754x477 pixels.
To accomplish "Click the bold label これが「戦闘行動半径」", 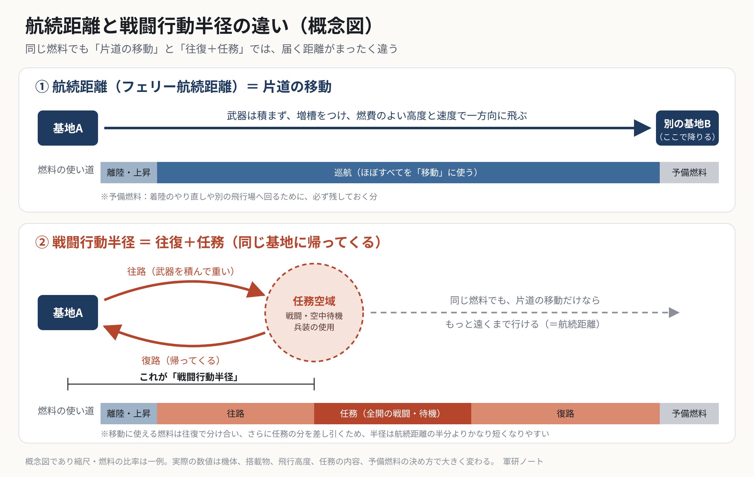I will point(189,377).
